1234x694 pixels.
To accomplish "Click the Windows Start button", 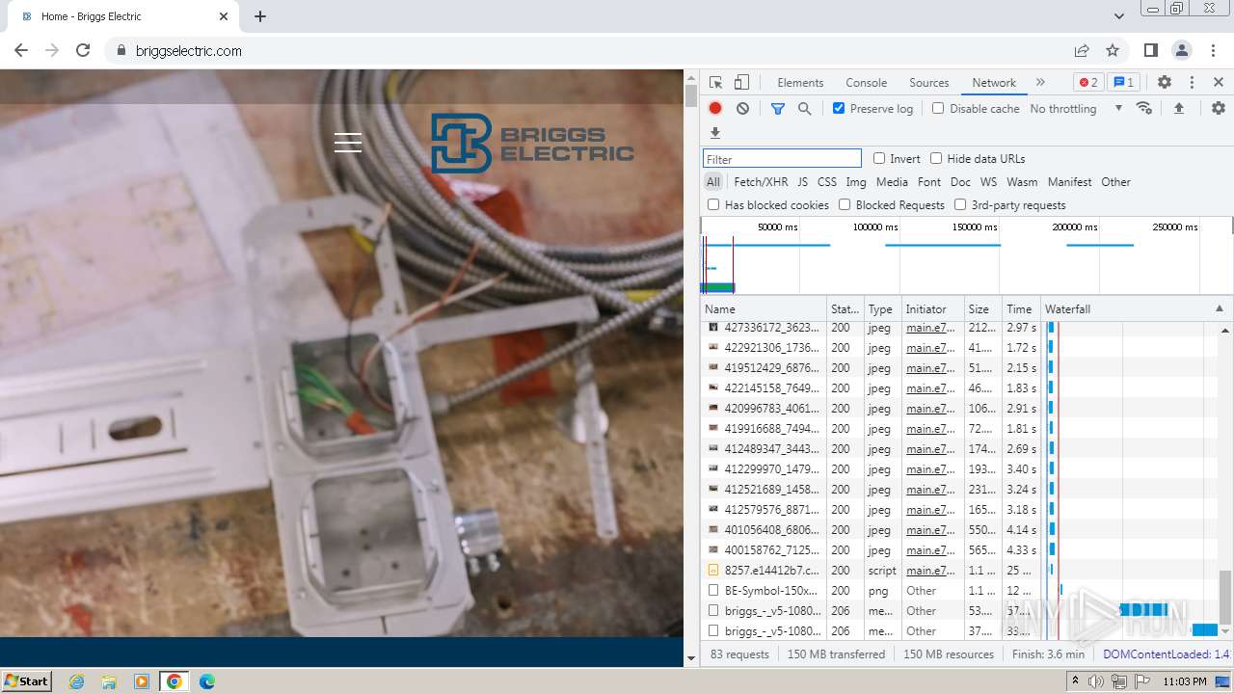I will [27, 681].
